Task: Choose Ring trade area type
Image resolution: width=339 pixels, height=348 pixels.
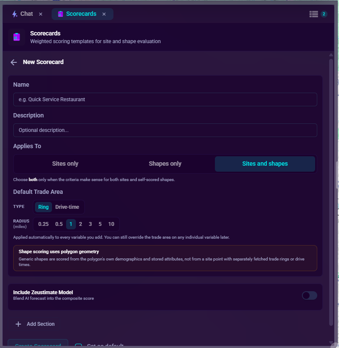Action: pyautogui.click(x=43, y=207)
